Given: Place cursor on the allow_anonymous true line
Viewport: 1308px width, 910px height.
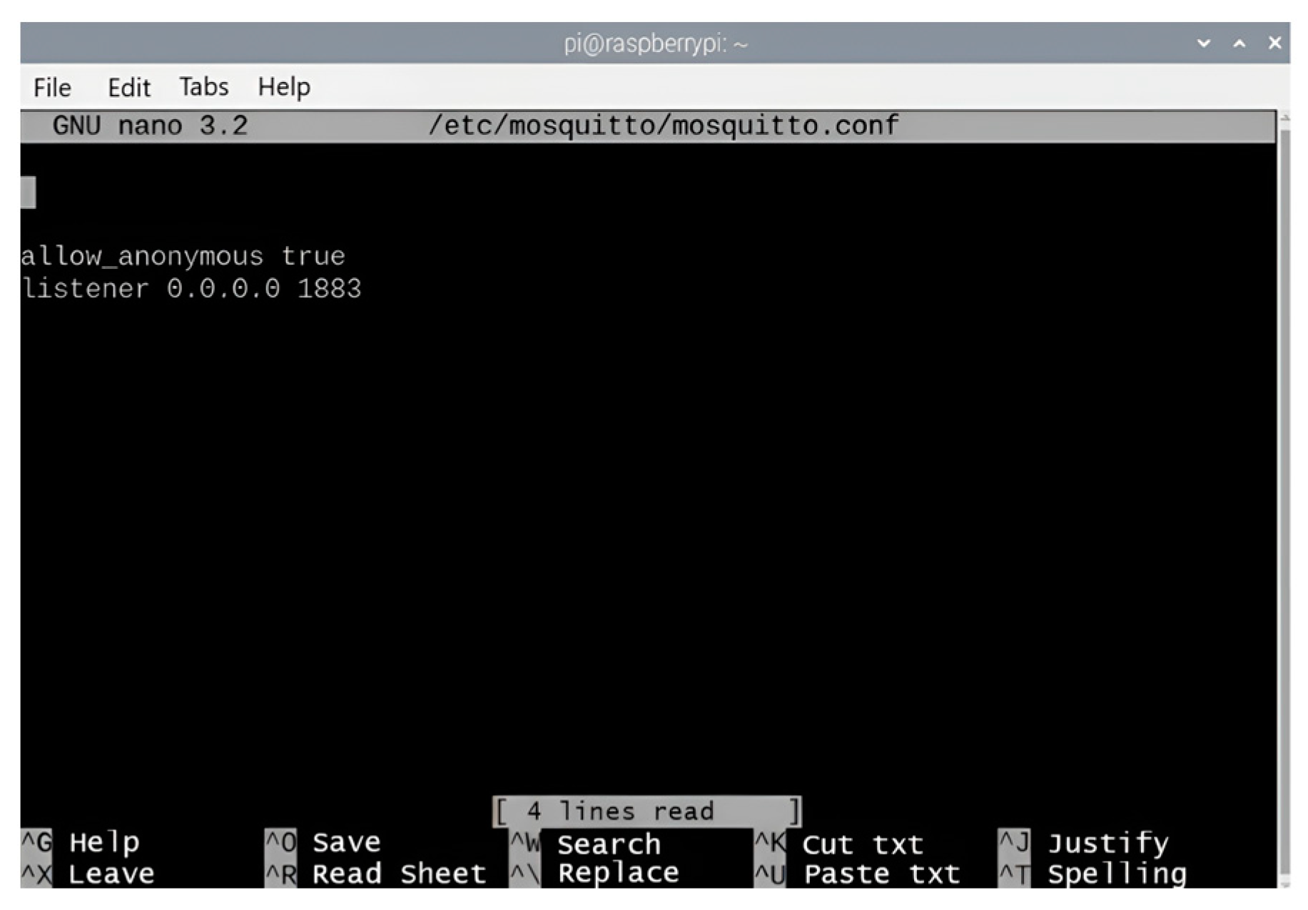Looking at the screenshot, I should [183, 256].
